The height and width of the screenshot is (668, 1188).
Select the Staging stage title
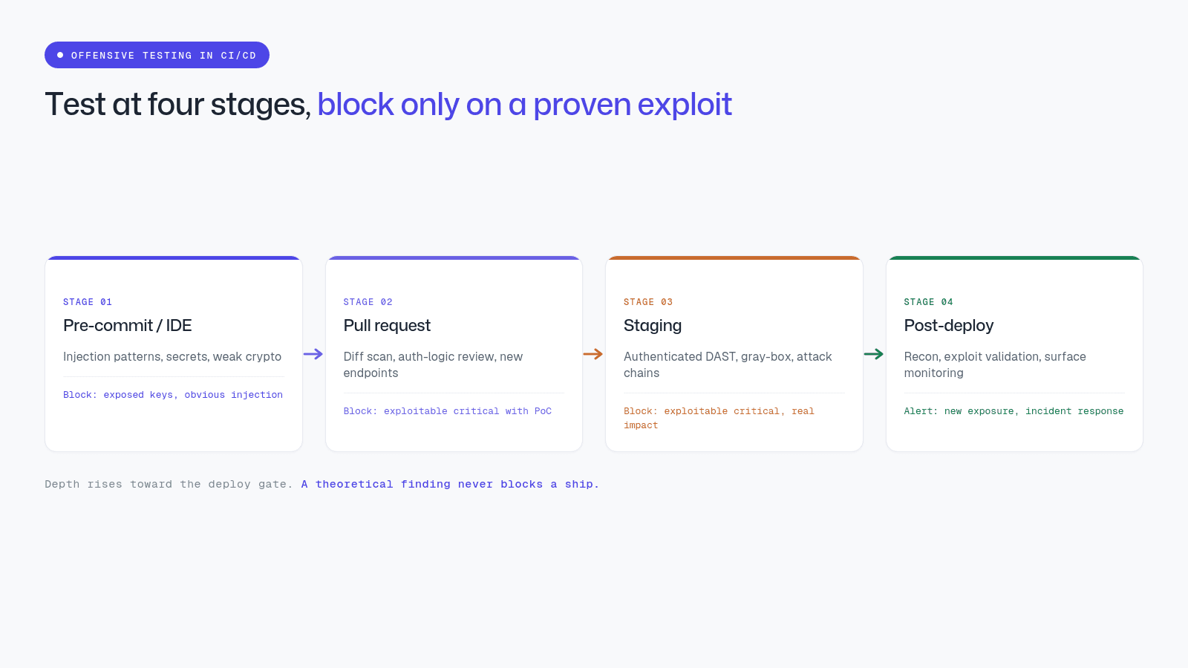[x=653, y=325]
